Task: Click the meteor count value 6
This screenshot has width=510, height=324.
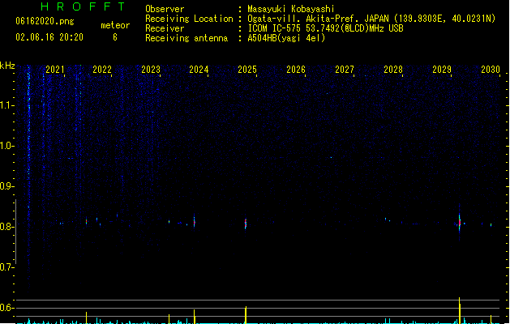Action: coord(115,37)
